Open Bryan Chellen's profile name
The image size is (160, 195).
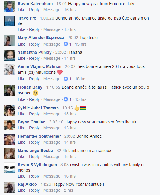click(32, 122)
